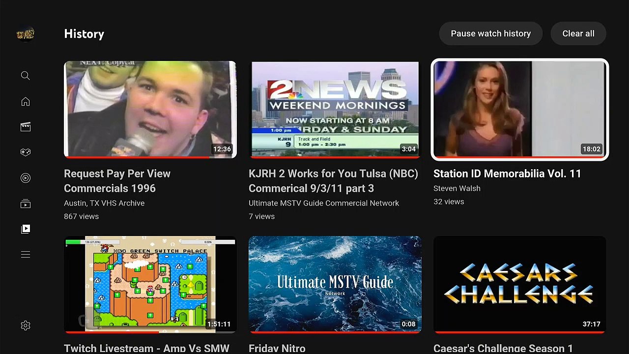The height and width of the screenshot is (354, 629).
Task: Select title "Twitch Livestream - Amp Vs SMW"
Action: pos(146,348)
